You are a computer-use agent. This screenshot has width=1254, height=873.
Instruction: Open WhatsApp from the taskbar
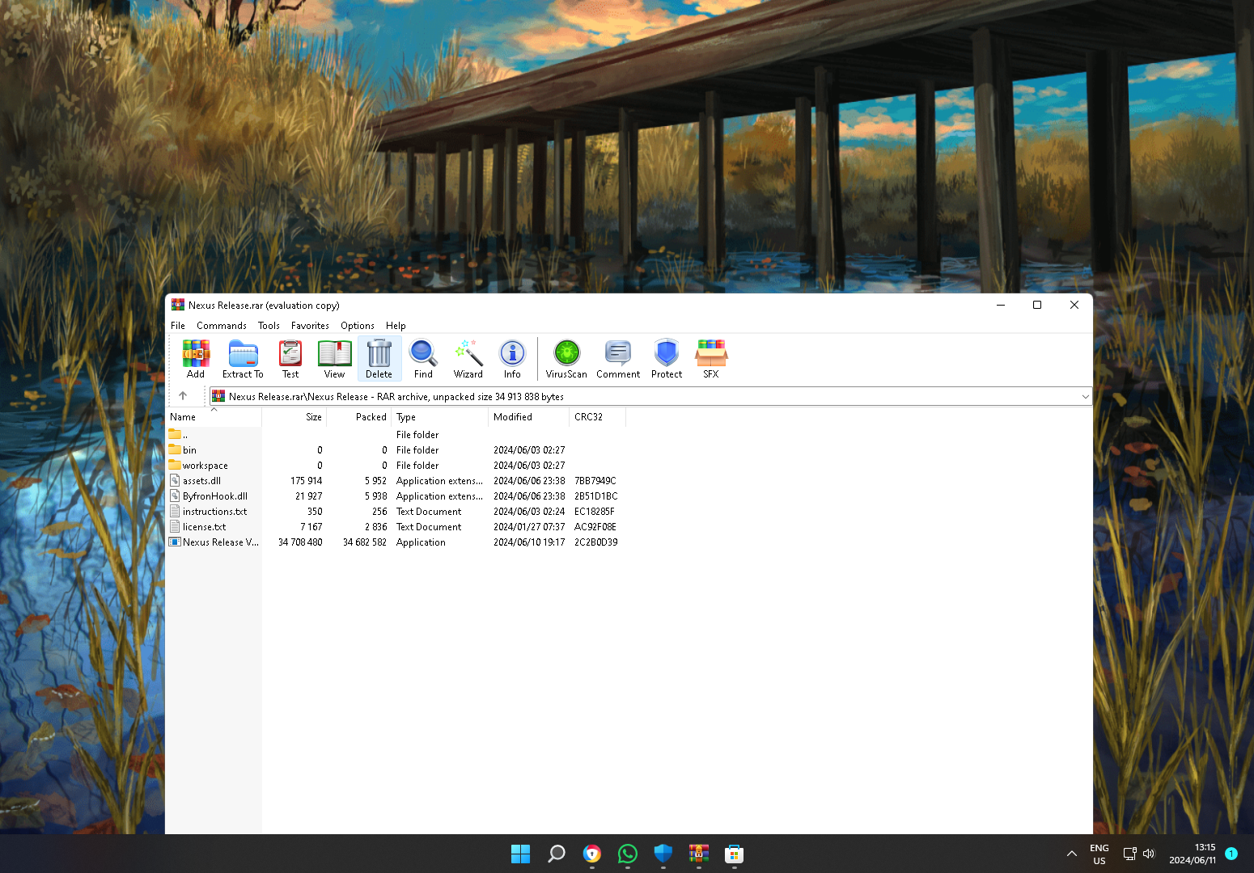coord(628,854)
